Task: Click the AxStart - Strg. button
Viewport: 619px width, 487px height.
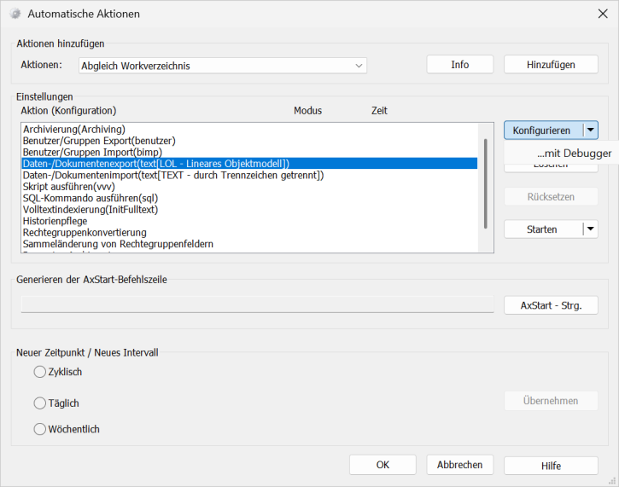Action: coord(551,304)
